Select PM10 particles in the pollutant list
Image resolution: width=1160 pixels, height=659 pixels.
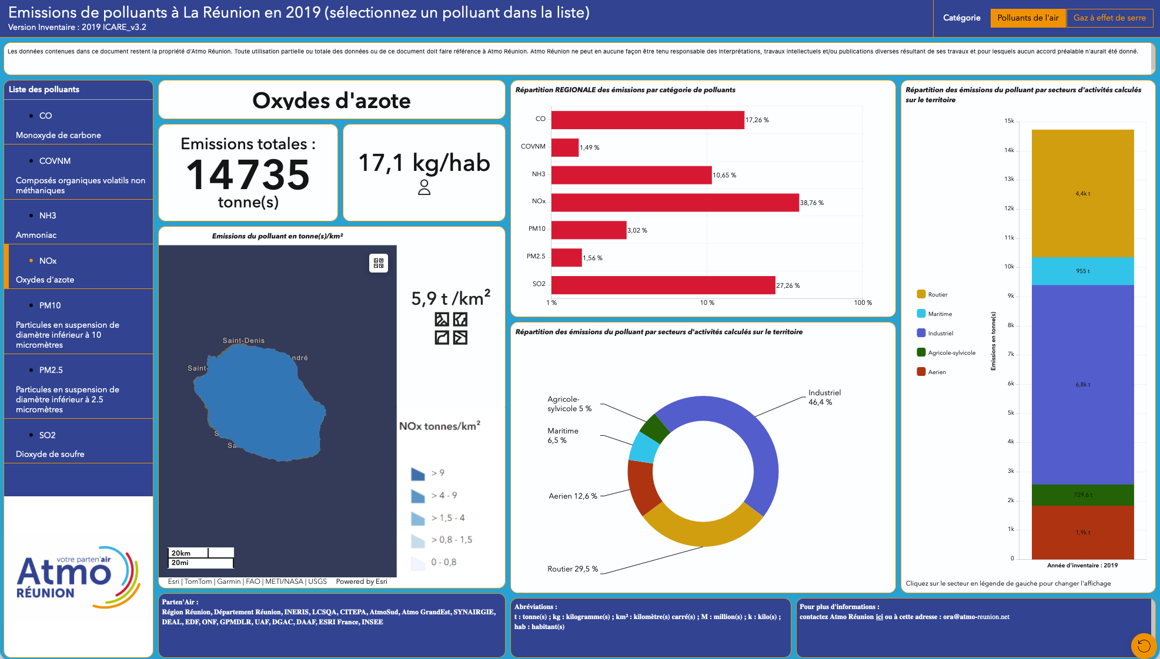78,321
